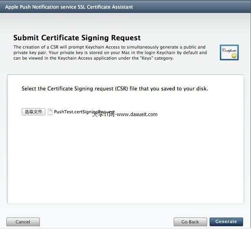This screenshot has width=251, height=229.
Task: Cancel the certificate assistant
Action: click(x=23, y=222)
